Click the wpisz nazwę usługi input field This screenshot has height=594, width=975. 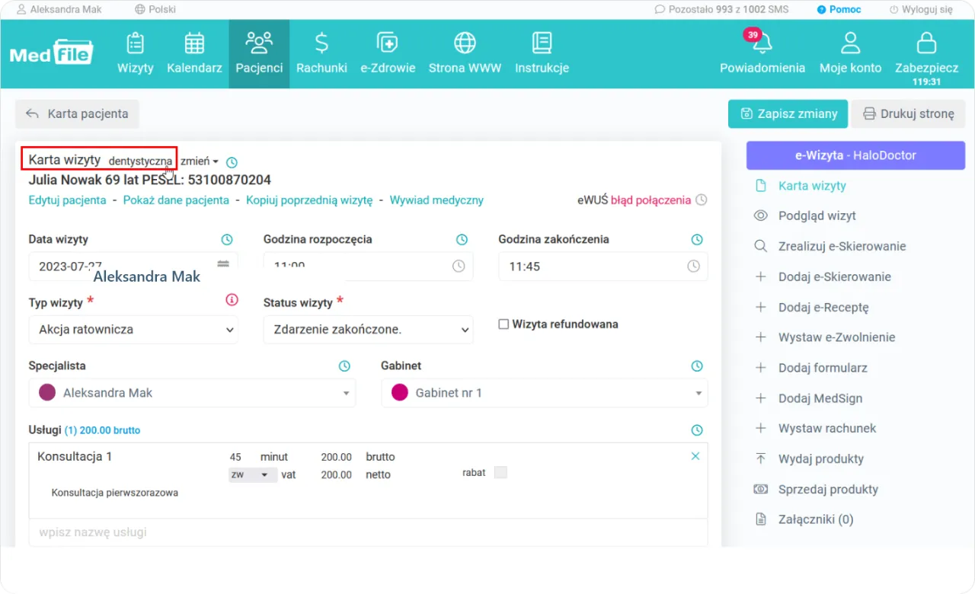[368, 532]
